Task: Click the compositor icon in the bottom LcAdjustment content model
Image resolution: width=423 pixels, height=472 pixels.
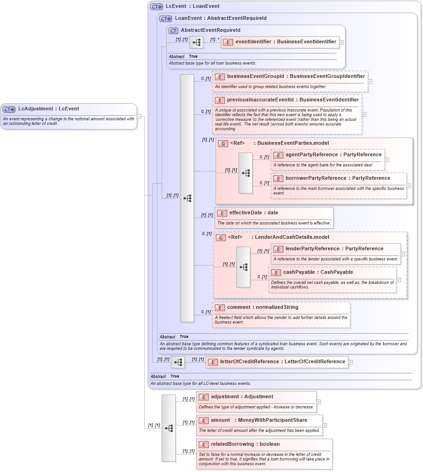Action: click(x=170, y=427)
